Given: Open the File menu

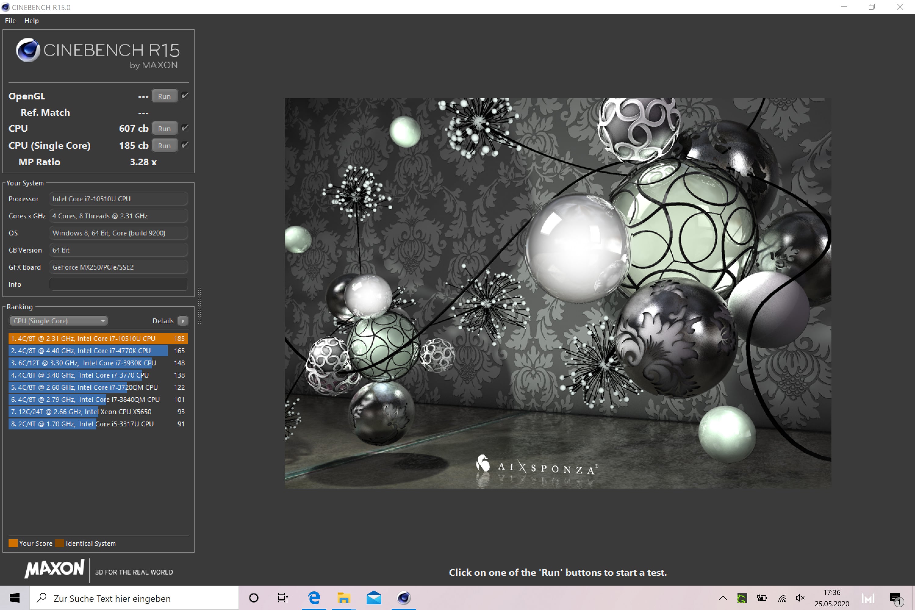Looking at the screenshot, I should tap(10, 21).
